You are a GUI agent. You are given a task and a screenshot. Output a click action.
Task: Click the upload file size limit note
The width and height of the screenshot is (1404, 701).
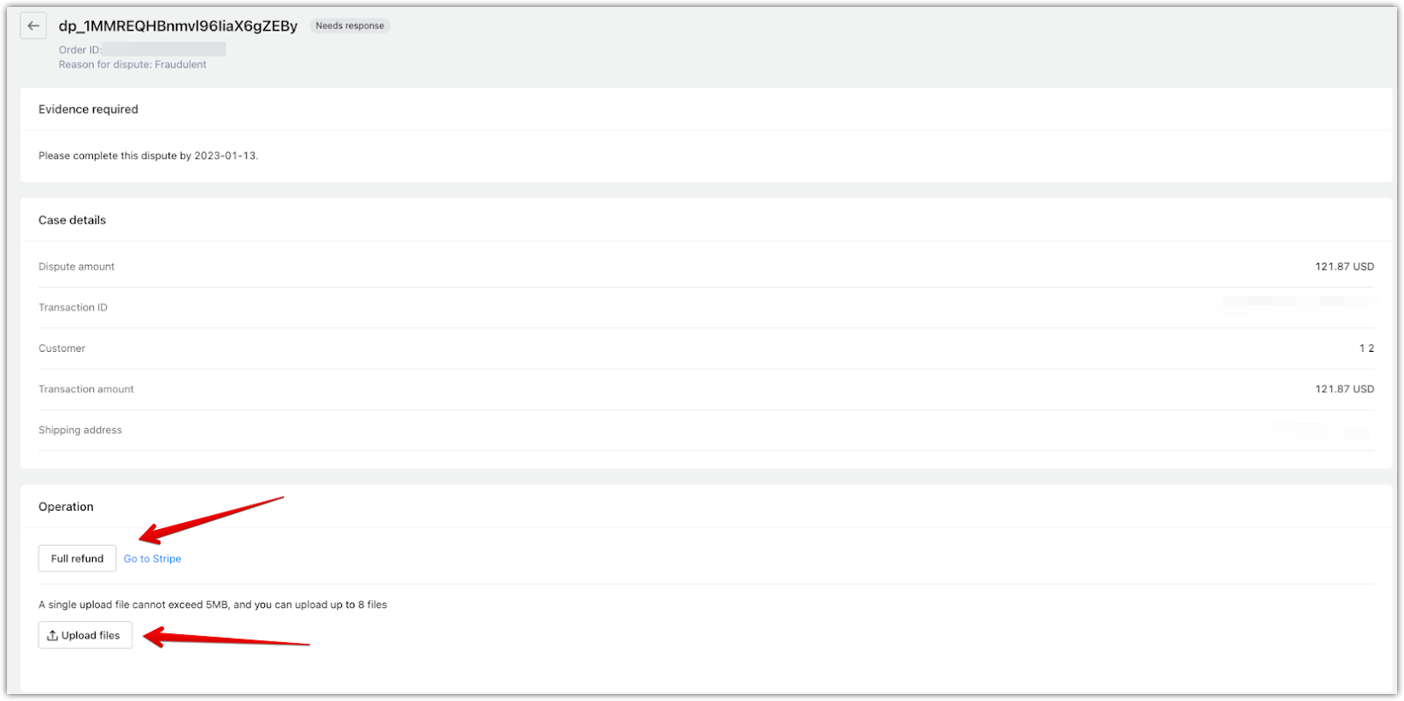tap(212, 604)
